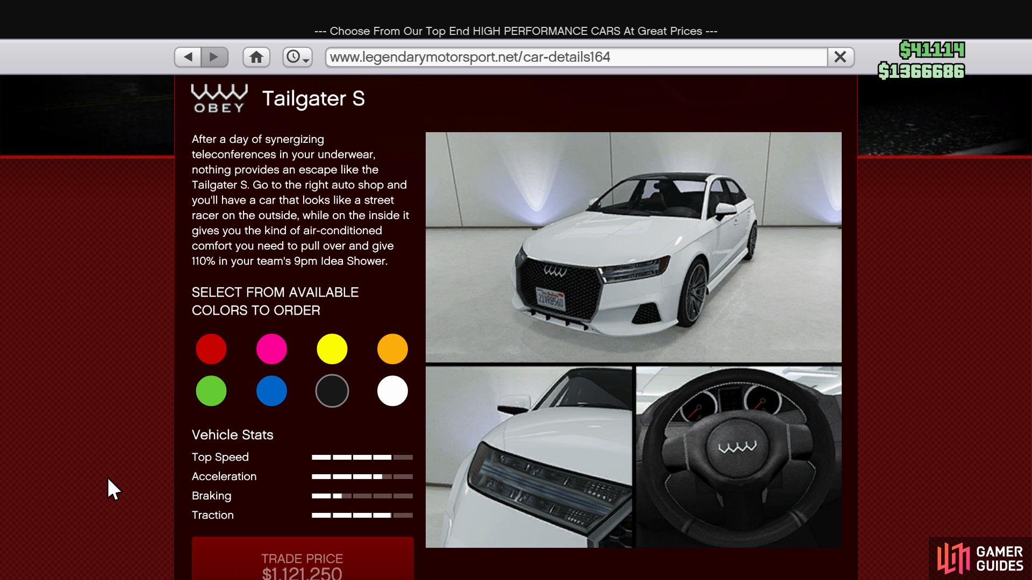Click the Acceleration stat bar
Screen dimensions: 1032x580
tap(362, 477)
